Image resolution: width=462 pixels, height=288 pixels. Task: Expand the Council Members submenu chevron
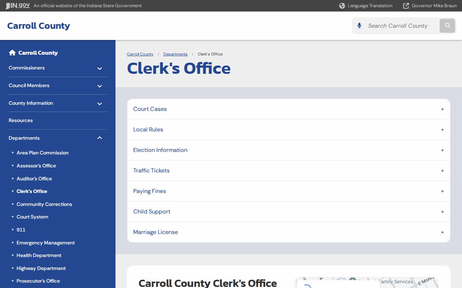pyautogui.click(x=100, y=86)
